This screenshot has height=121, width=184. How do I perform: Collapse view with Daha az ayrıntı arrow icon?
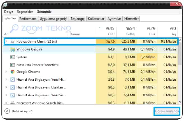pyautogui.click(x=7, y=111)
